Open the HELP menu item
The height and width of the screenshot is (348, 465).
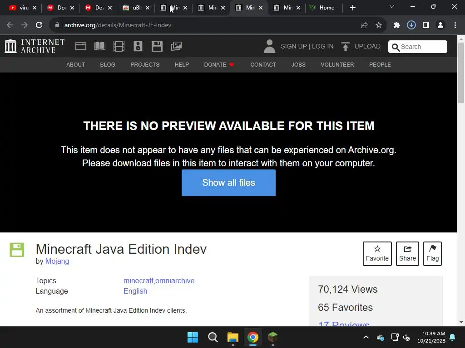point(182,64)
